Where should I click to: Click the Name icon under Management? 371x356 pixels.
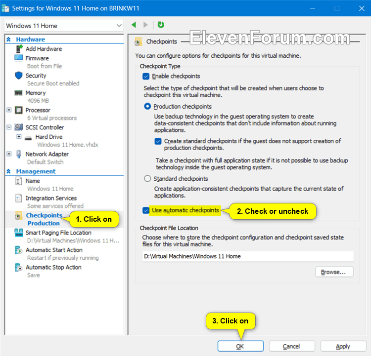18,181
